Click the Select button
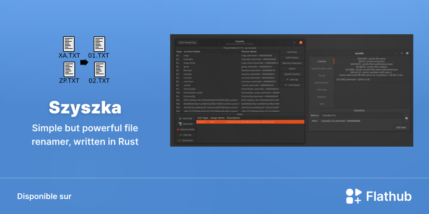 (292, 68)
